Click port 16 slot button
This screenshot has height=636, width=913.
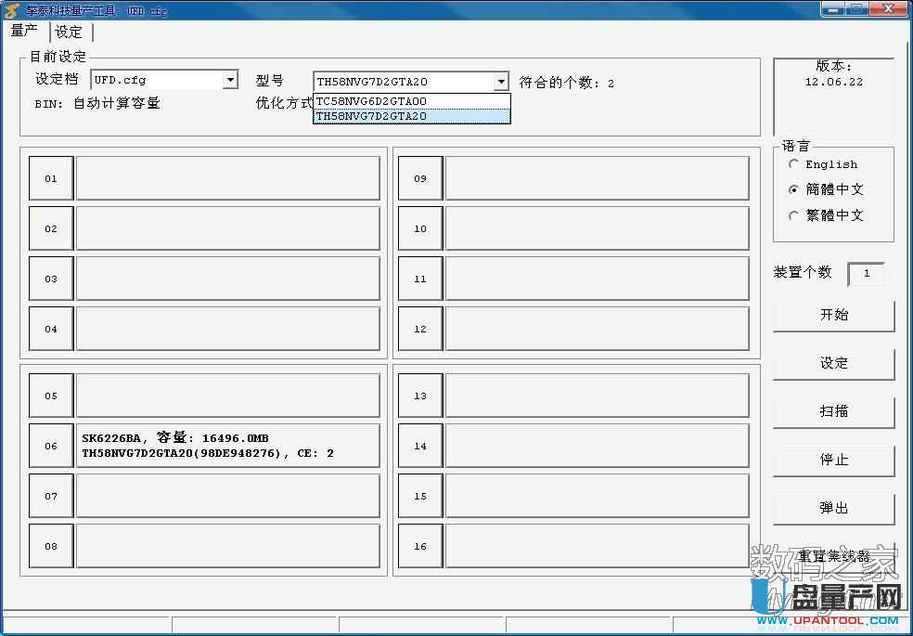click(420, 546)
